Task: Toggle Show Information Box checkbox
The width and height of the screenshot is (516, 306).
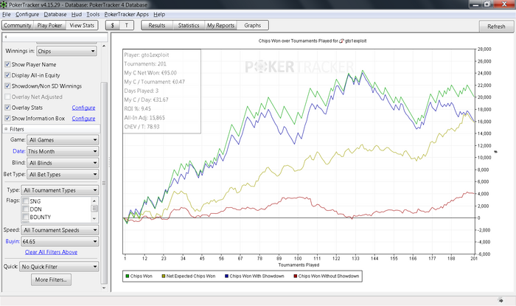Action: tap(7, 118)
